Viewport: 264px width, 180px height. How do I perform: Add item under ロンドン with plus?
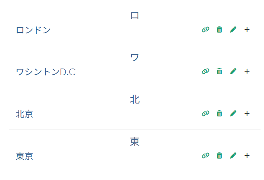pyautogui.click(x=247, y=29)
